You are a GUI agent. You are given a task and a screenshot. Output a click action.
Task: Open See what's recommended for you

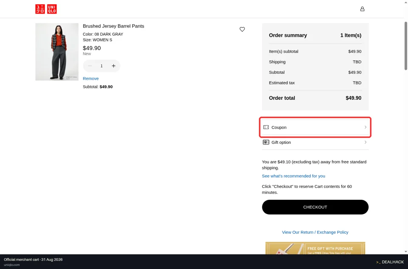[293, 176]
